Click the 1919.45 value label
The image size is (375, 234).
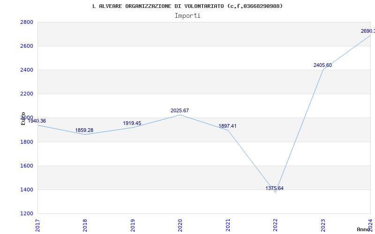pyautogui.click(x=132, y=124)
